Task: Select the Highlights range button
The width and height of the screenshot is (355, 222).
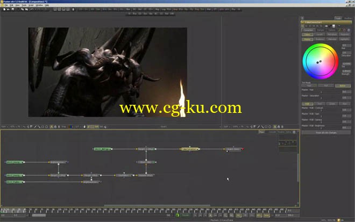Action: coord(345,39)
